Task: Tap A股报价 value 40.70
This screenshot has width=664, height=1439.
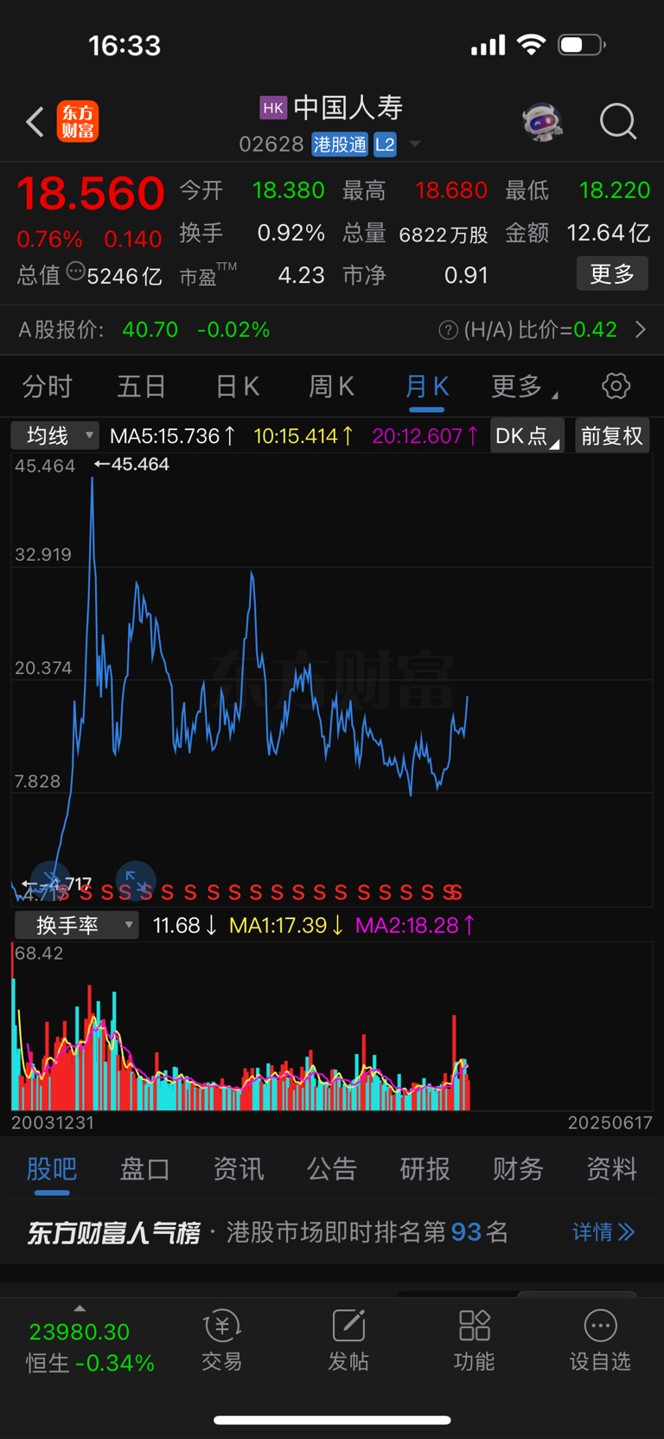Action: tap(150, 330)
